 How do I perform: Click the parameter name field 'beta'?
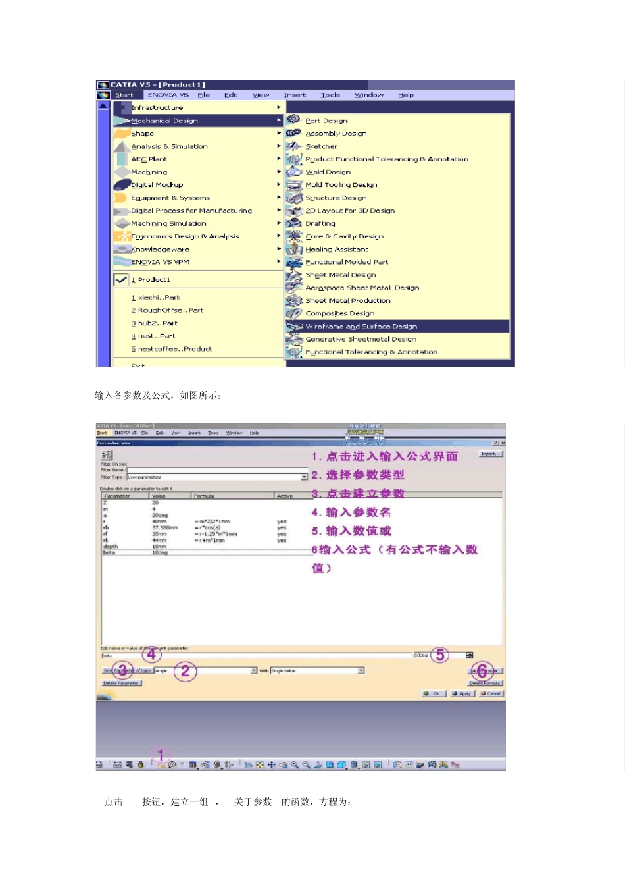tap(257, 655)
